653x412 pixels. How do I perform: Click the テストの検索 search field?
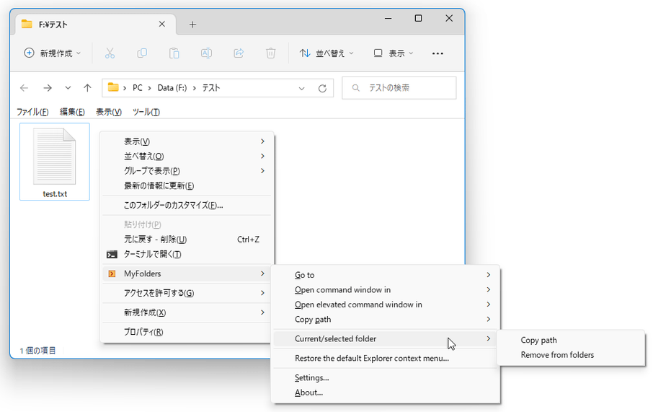pos(399,88)
